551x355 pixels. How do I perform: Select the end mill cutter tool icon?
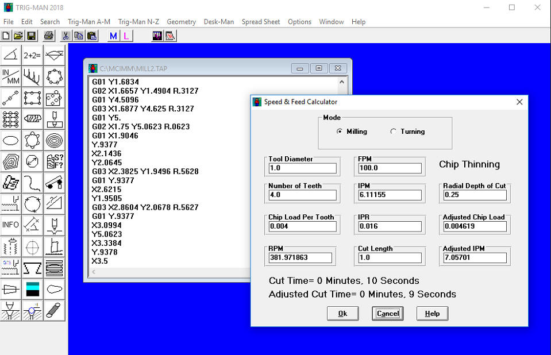(32, 119)
